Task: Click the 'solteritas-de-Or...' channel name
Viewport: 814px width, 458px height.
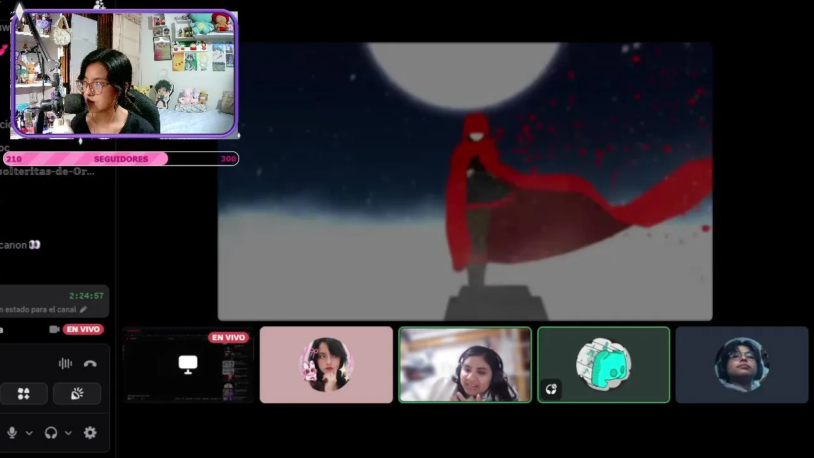Action: click(47, 171)
